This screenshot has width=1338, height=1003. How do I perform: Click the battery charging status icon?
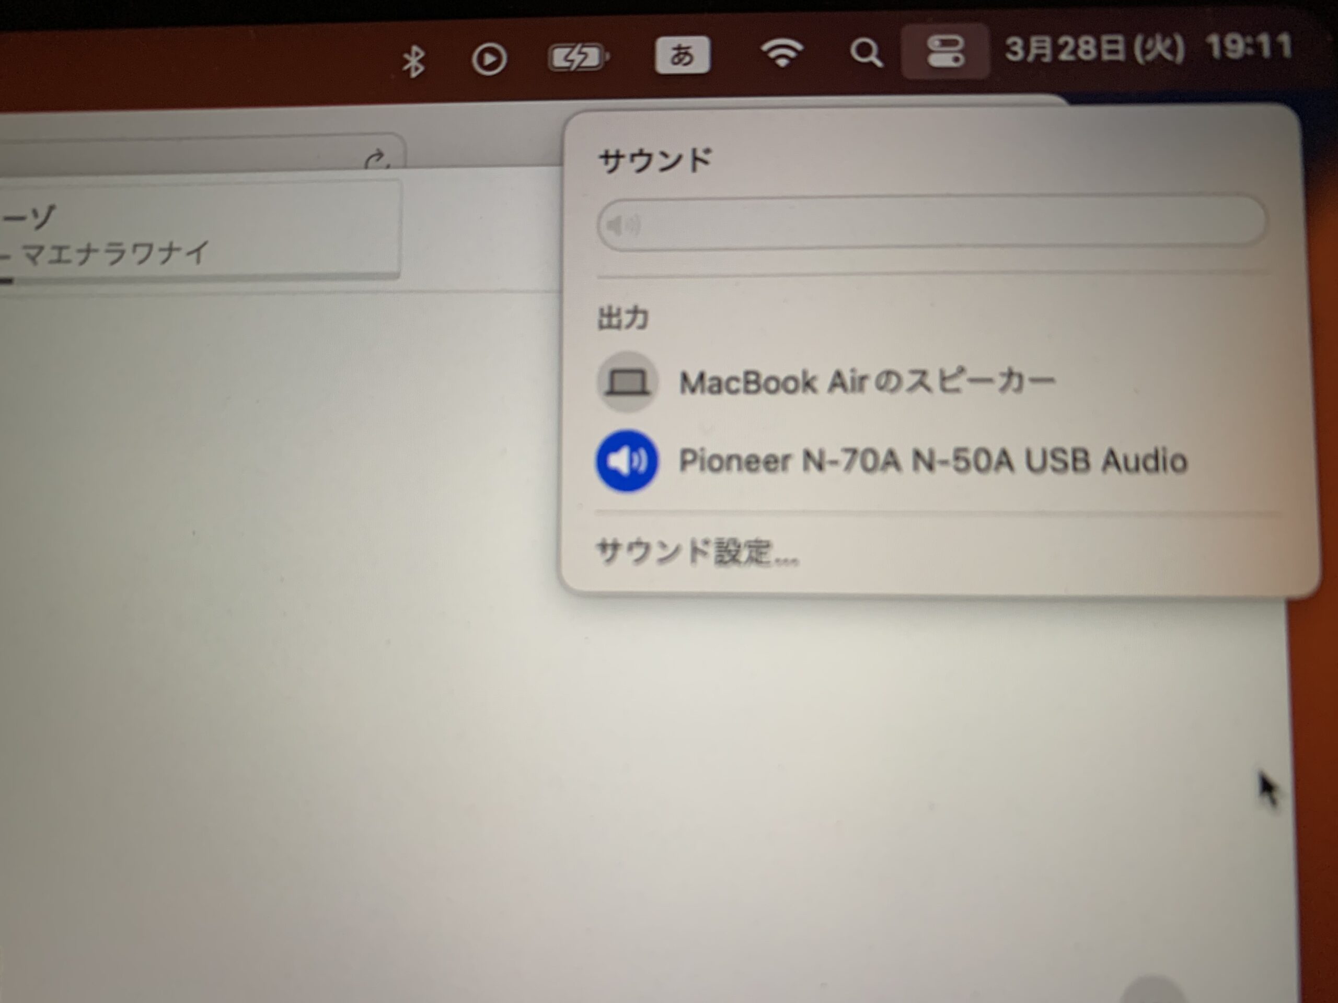(578, 58)
